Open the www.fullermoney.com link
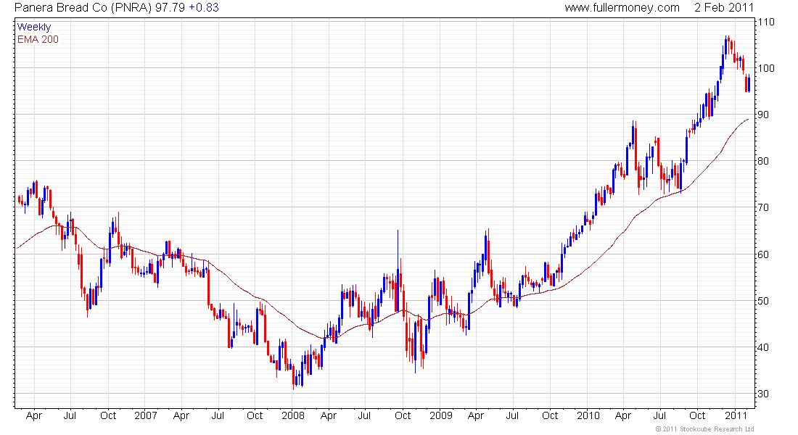Viewport: 798px width, 435px height. click(x=622, y=8)
